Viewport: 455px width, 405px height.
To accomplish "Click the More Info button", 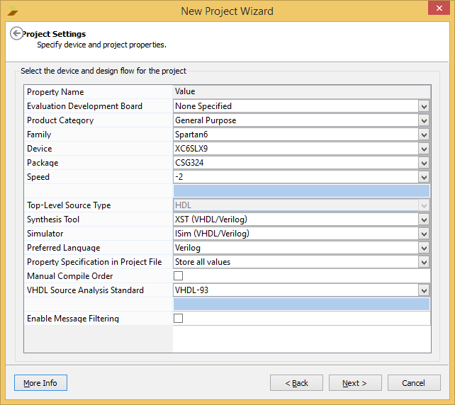I will [40, 383].
